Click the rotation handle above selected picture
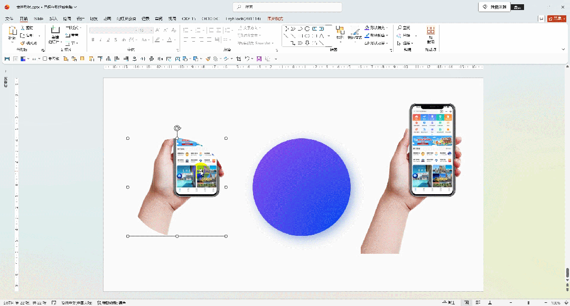The height and width of the screenshot is (306, 570). click(x=177, y=128)
